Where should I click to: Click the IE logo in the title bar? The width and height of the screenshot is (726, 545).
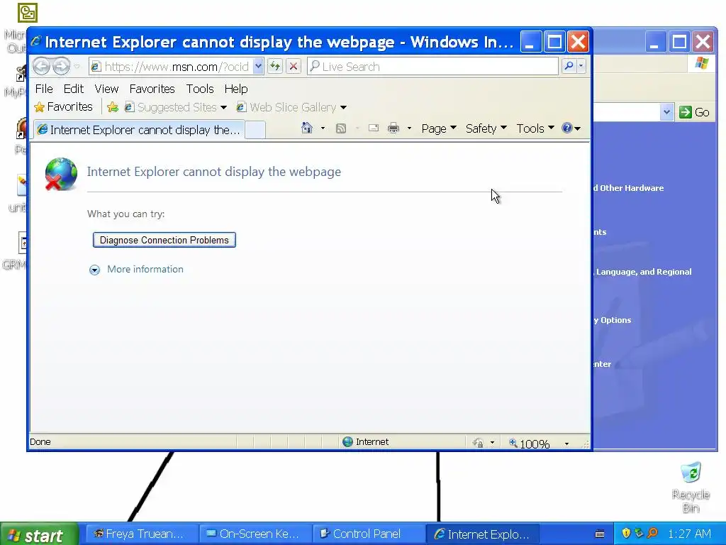pos(36,41)
